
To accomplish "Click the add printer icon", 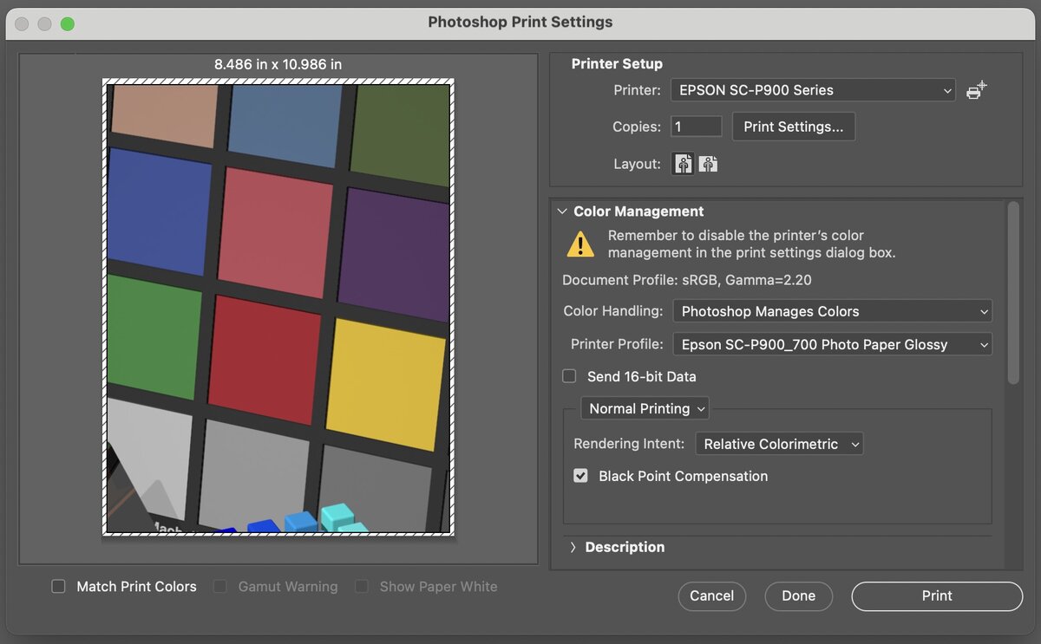I will 977,90.
